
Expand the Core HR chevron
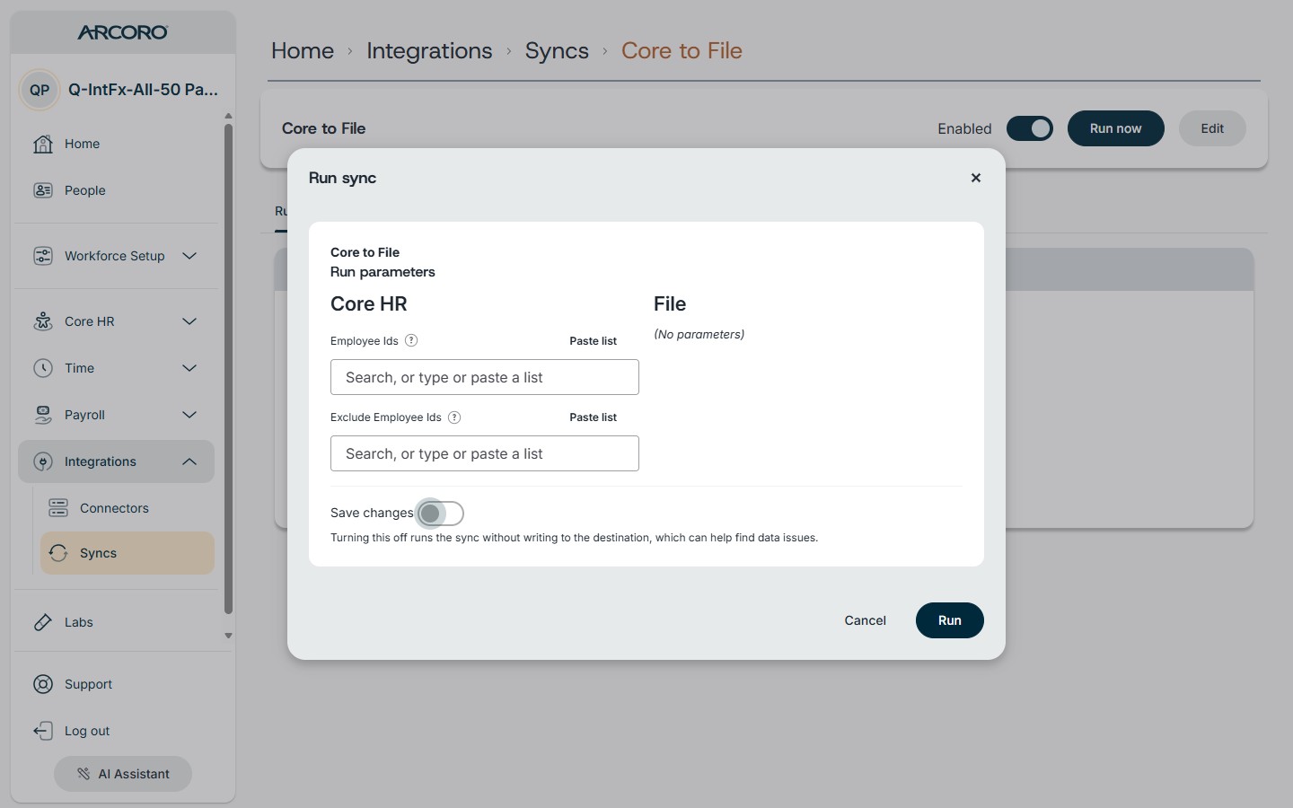[x=189, y=321]
